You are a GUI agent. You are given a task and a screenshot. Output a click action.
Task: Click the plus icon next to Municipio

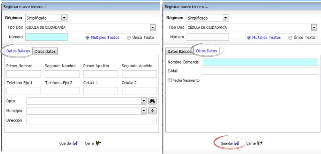(x=152, y=111)
